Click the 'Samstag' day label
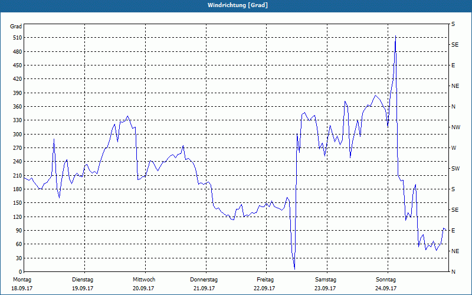 pyautogui.click(x=326, y=280)
